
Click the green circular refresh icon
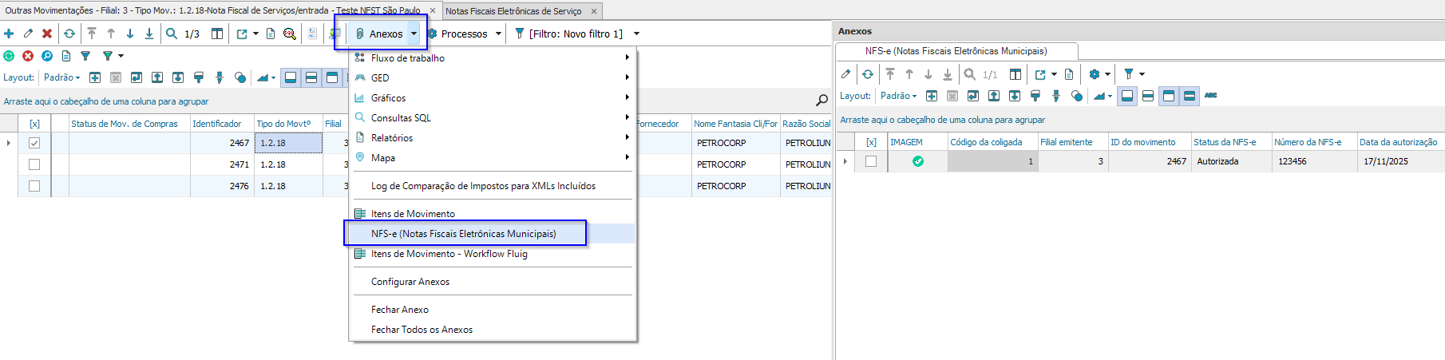pos(9,56)
